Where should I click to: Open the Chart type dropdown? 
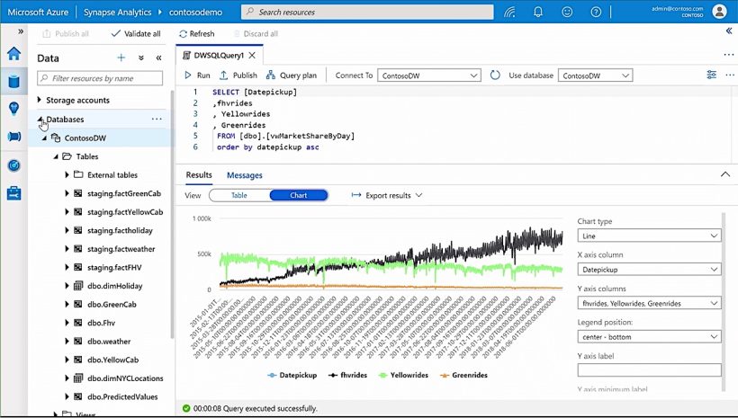[x=649, y=236]
